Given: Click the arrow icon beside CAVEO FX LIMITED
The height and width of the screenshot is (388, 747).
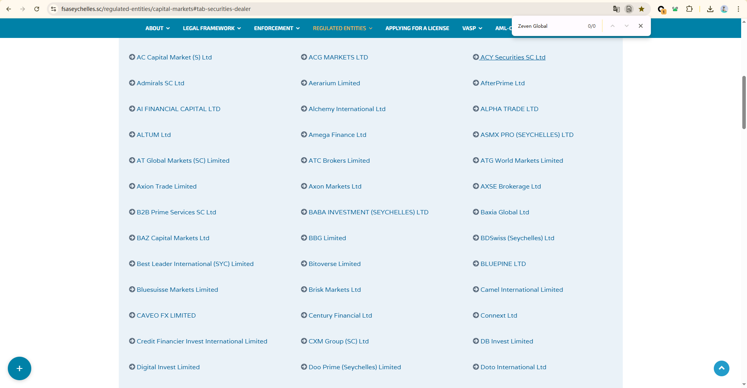Looking at the screenshot, I should [132, 315].
